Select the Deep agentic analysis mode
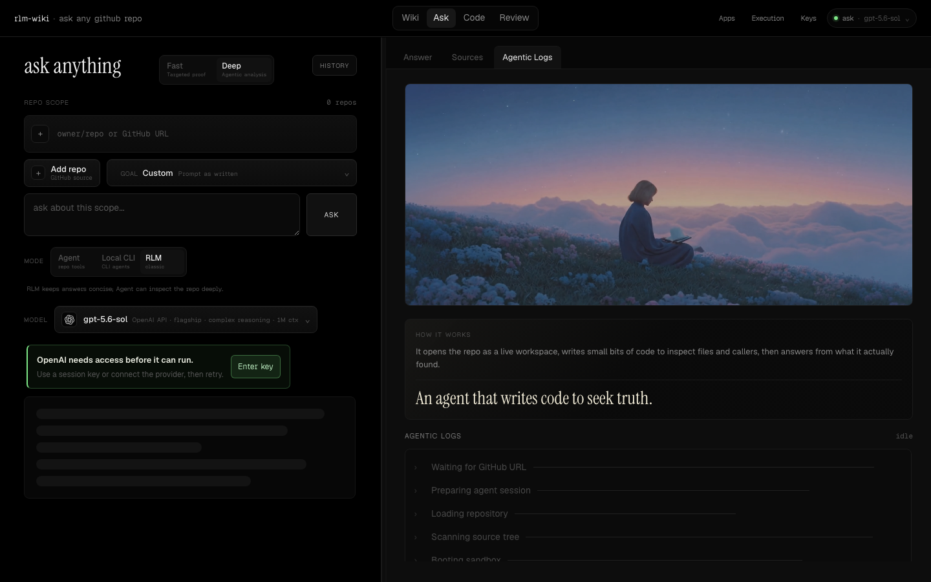This screenshot has width=931, height=582. tap(244, 70)
